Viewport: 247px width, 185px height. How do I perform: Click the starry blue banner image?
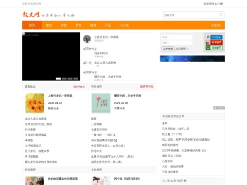[x=192, y=59]
